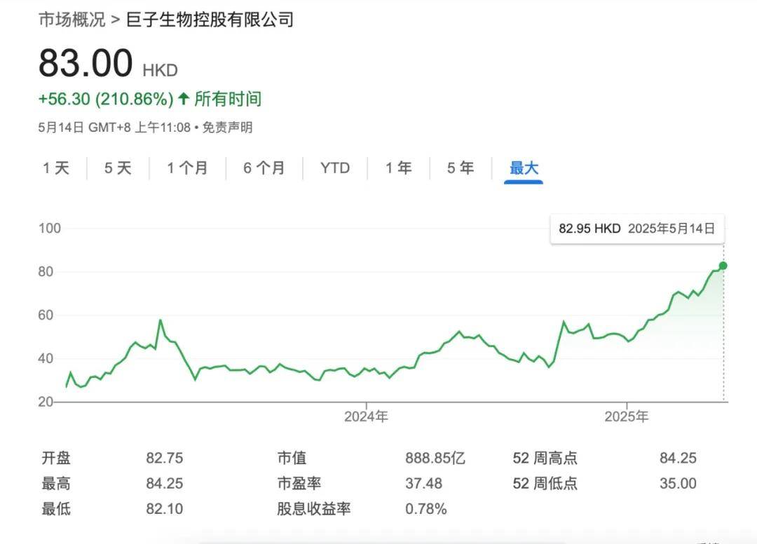The image size is (757, 544).
Task: Open the 市场概况 breadcrumb link
Action: coord(72,20)
